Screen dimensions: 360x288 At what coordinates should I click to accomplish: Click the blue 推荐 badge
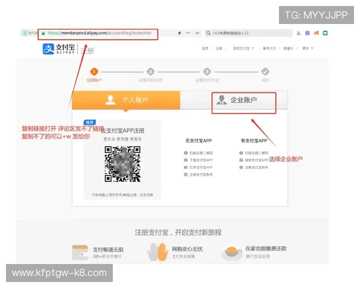pos(89,122)
